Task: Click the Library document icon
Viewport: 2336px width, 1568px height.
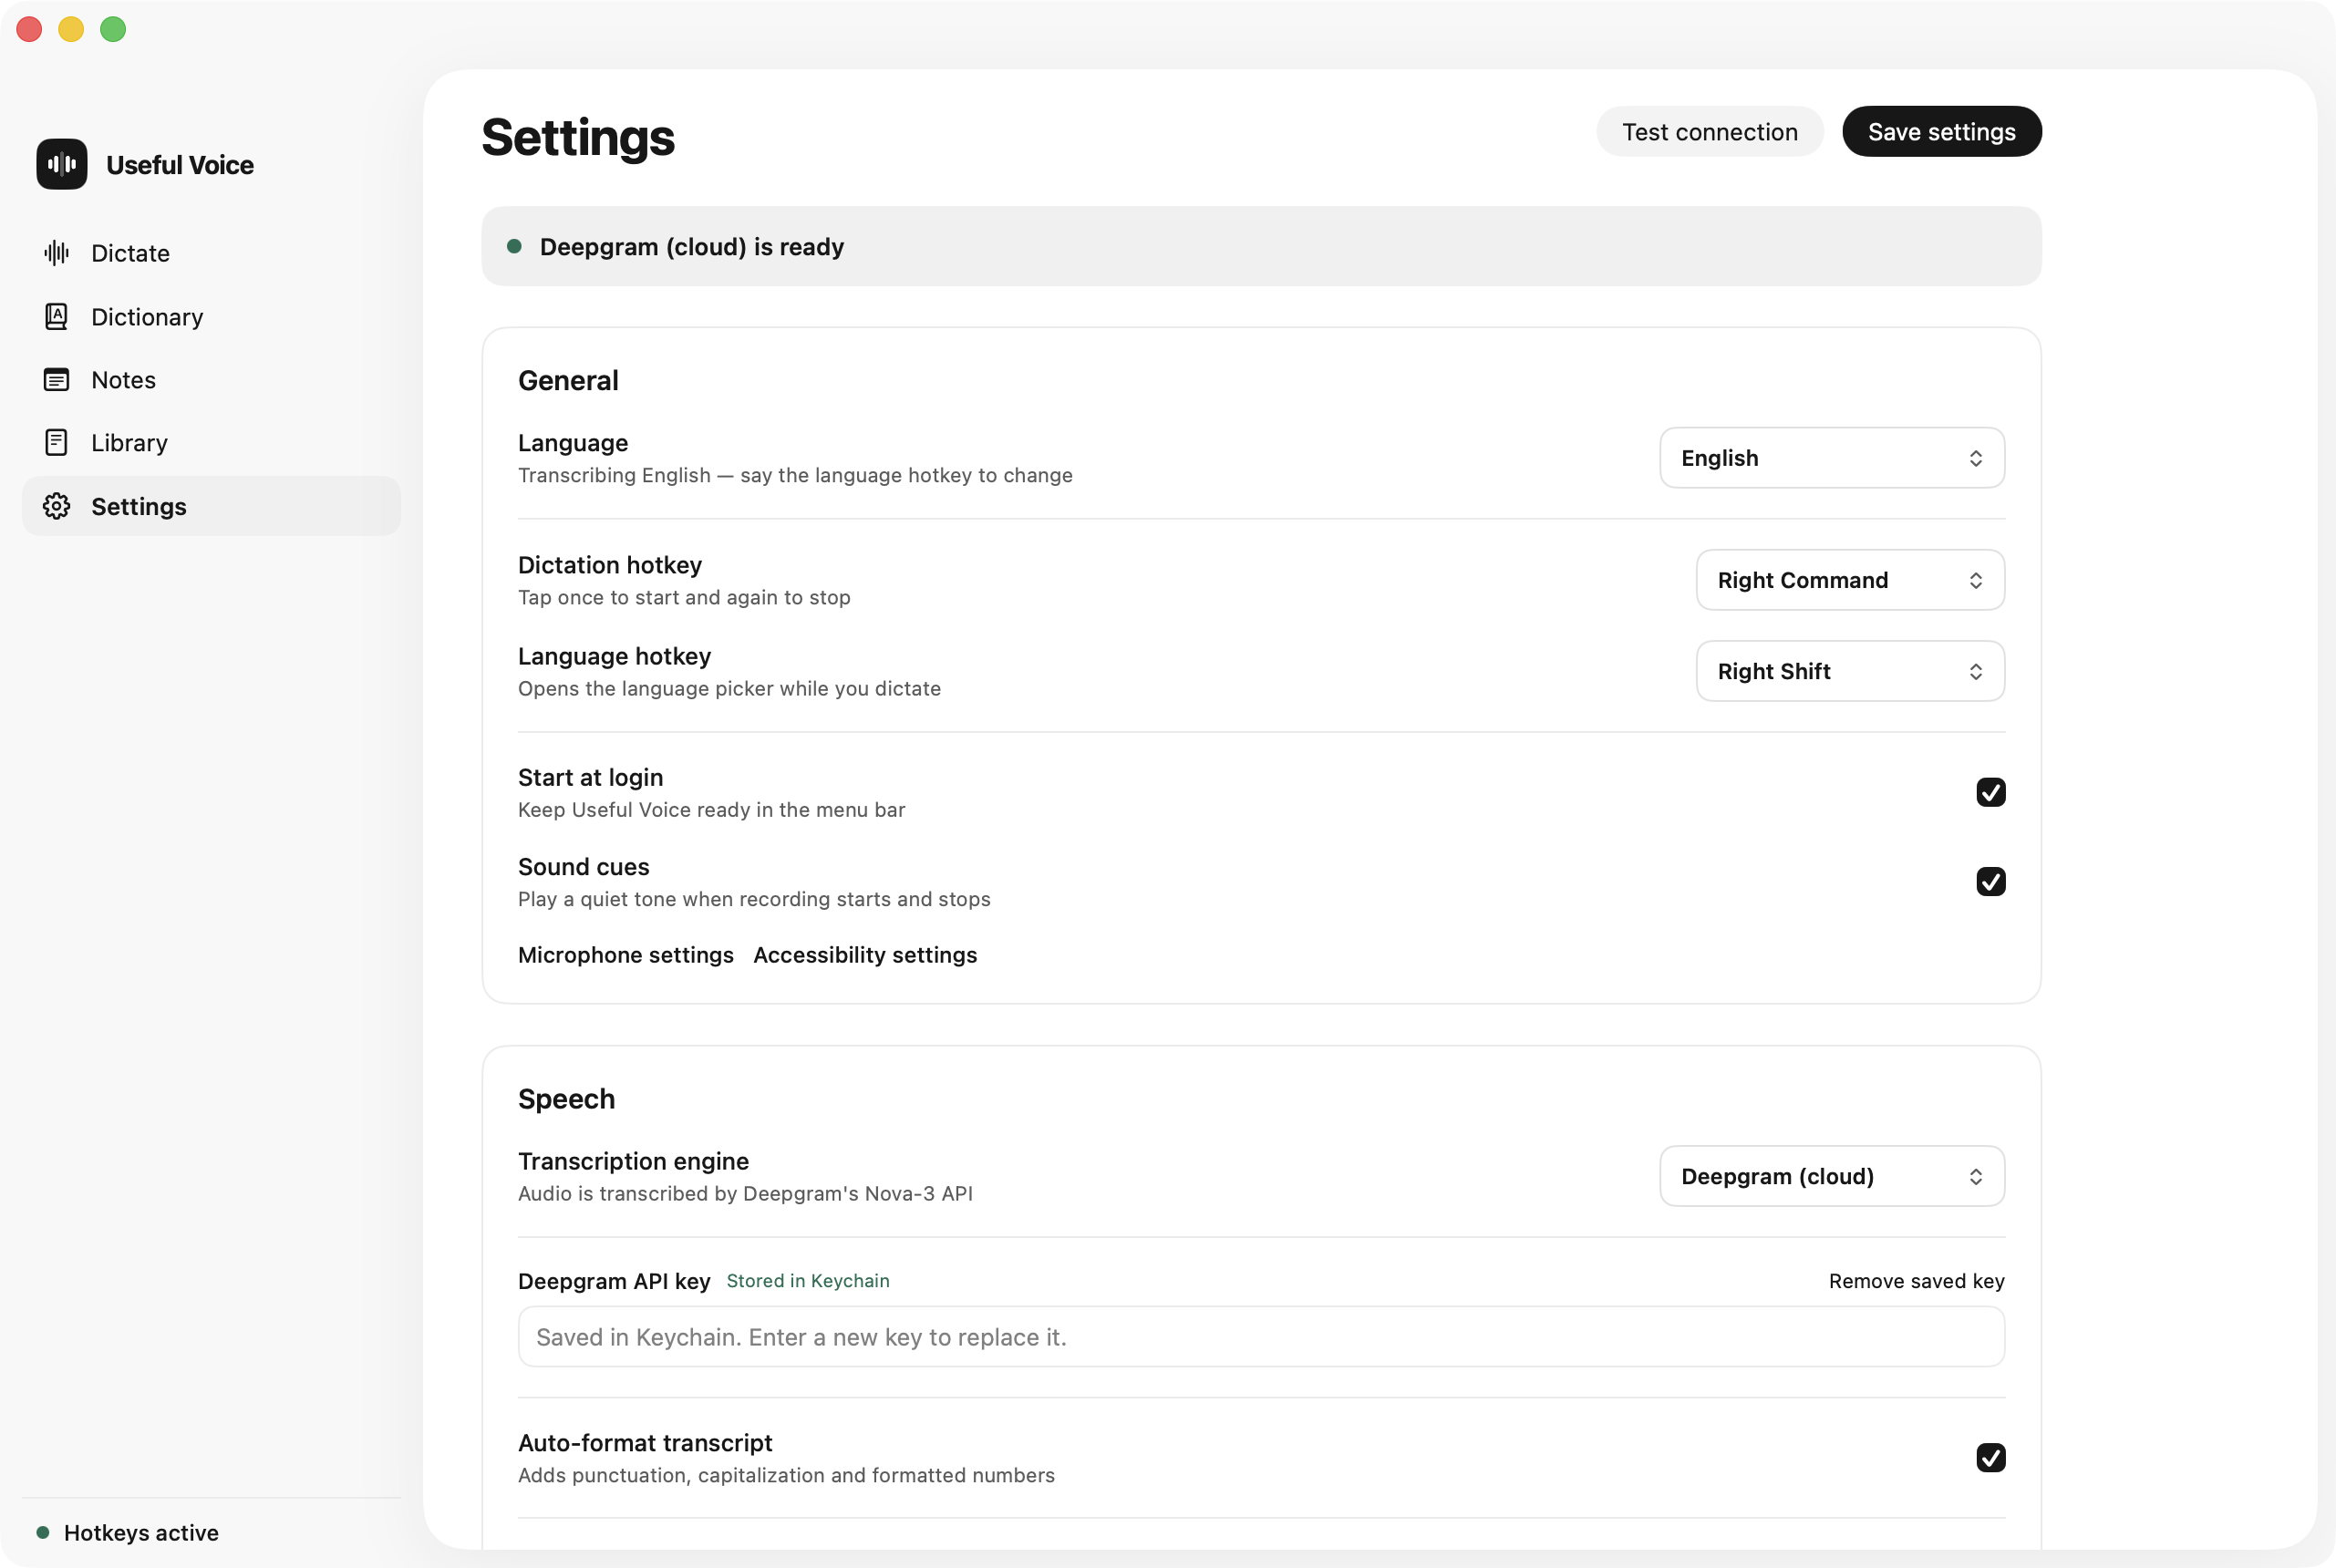Action: (x=57, y=443)
